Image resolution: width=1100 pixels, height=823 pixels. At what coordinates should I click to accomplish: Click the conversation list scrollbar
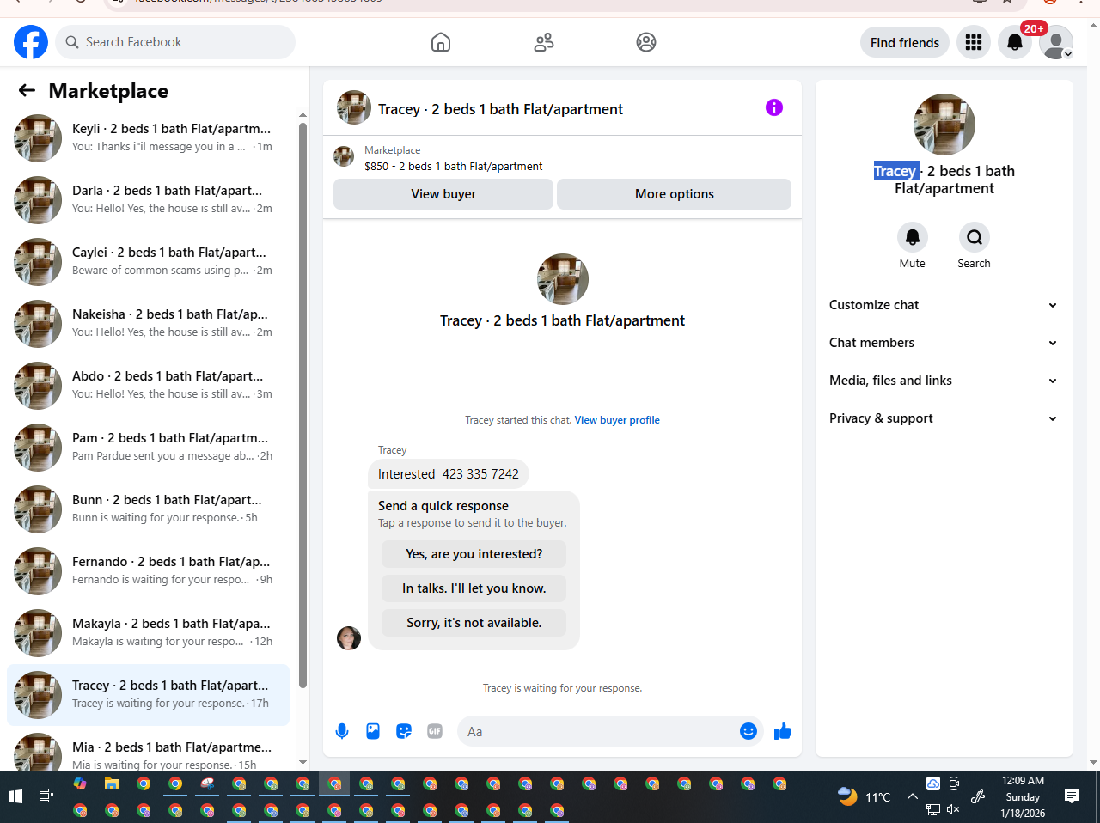302,405
